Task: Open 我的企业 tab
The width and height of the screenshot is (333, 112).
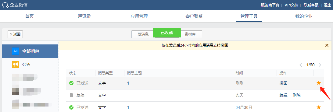Action: [304, 16]
